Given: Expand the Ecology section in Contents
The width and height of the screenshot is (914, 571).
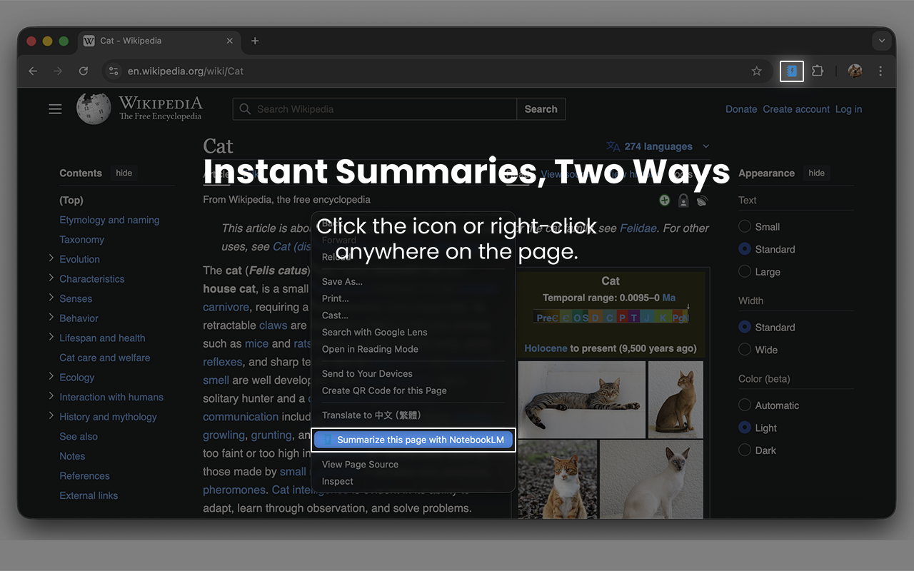Looking at the screenshot, I should pos(51,377).
